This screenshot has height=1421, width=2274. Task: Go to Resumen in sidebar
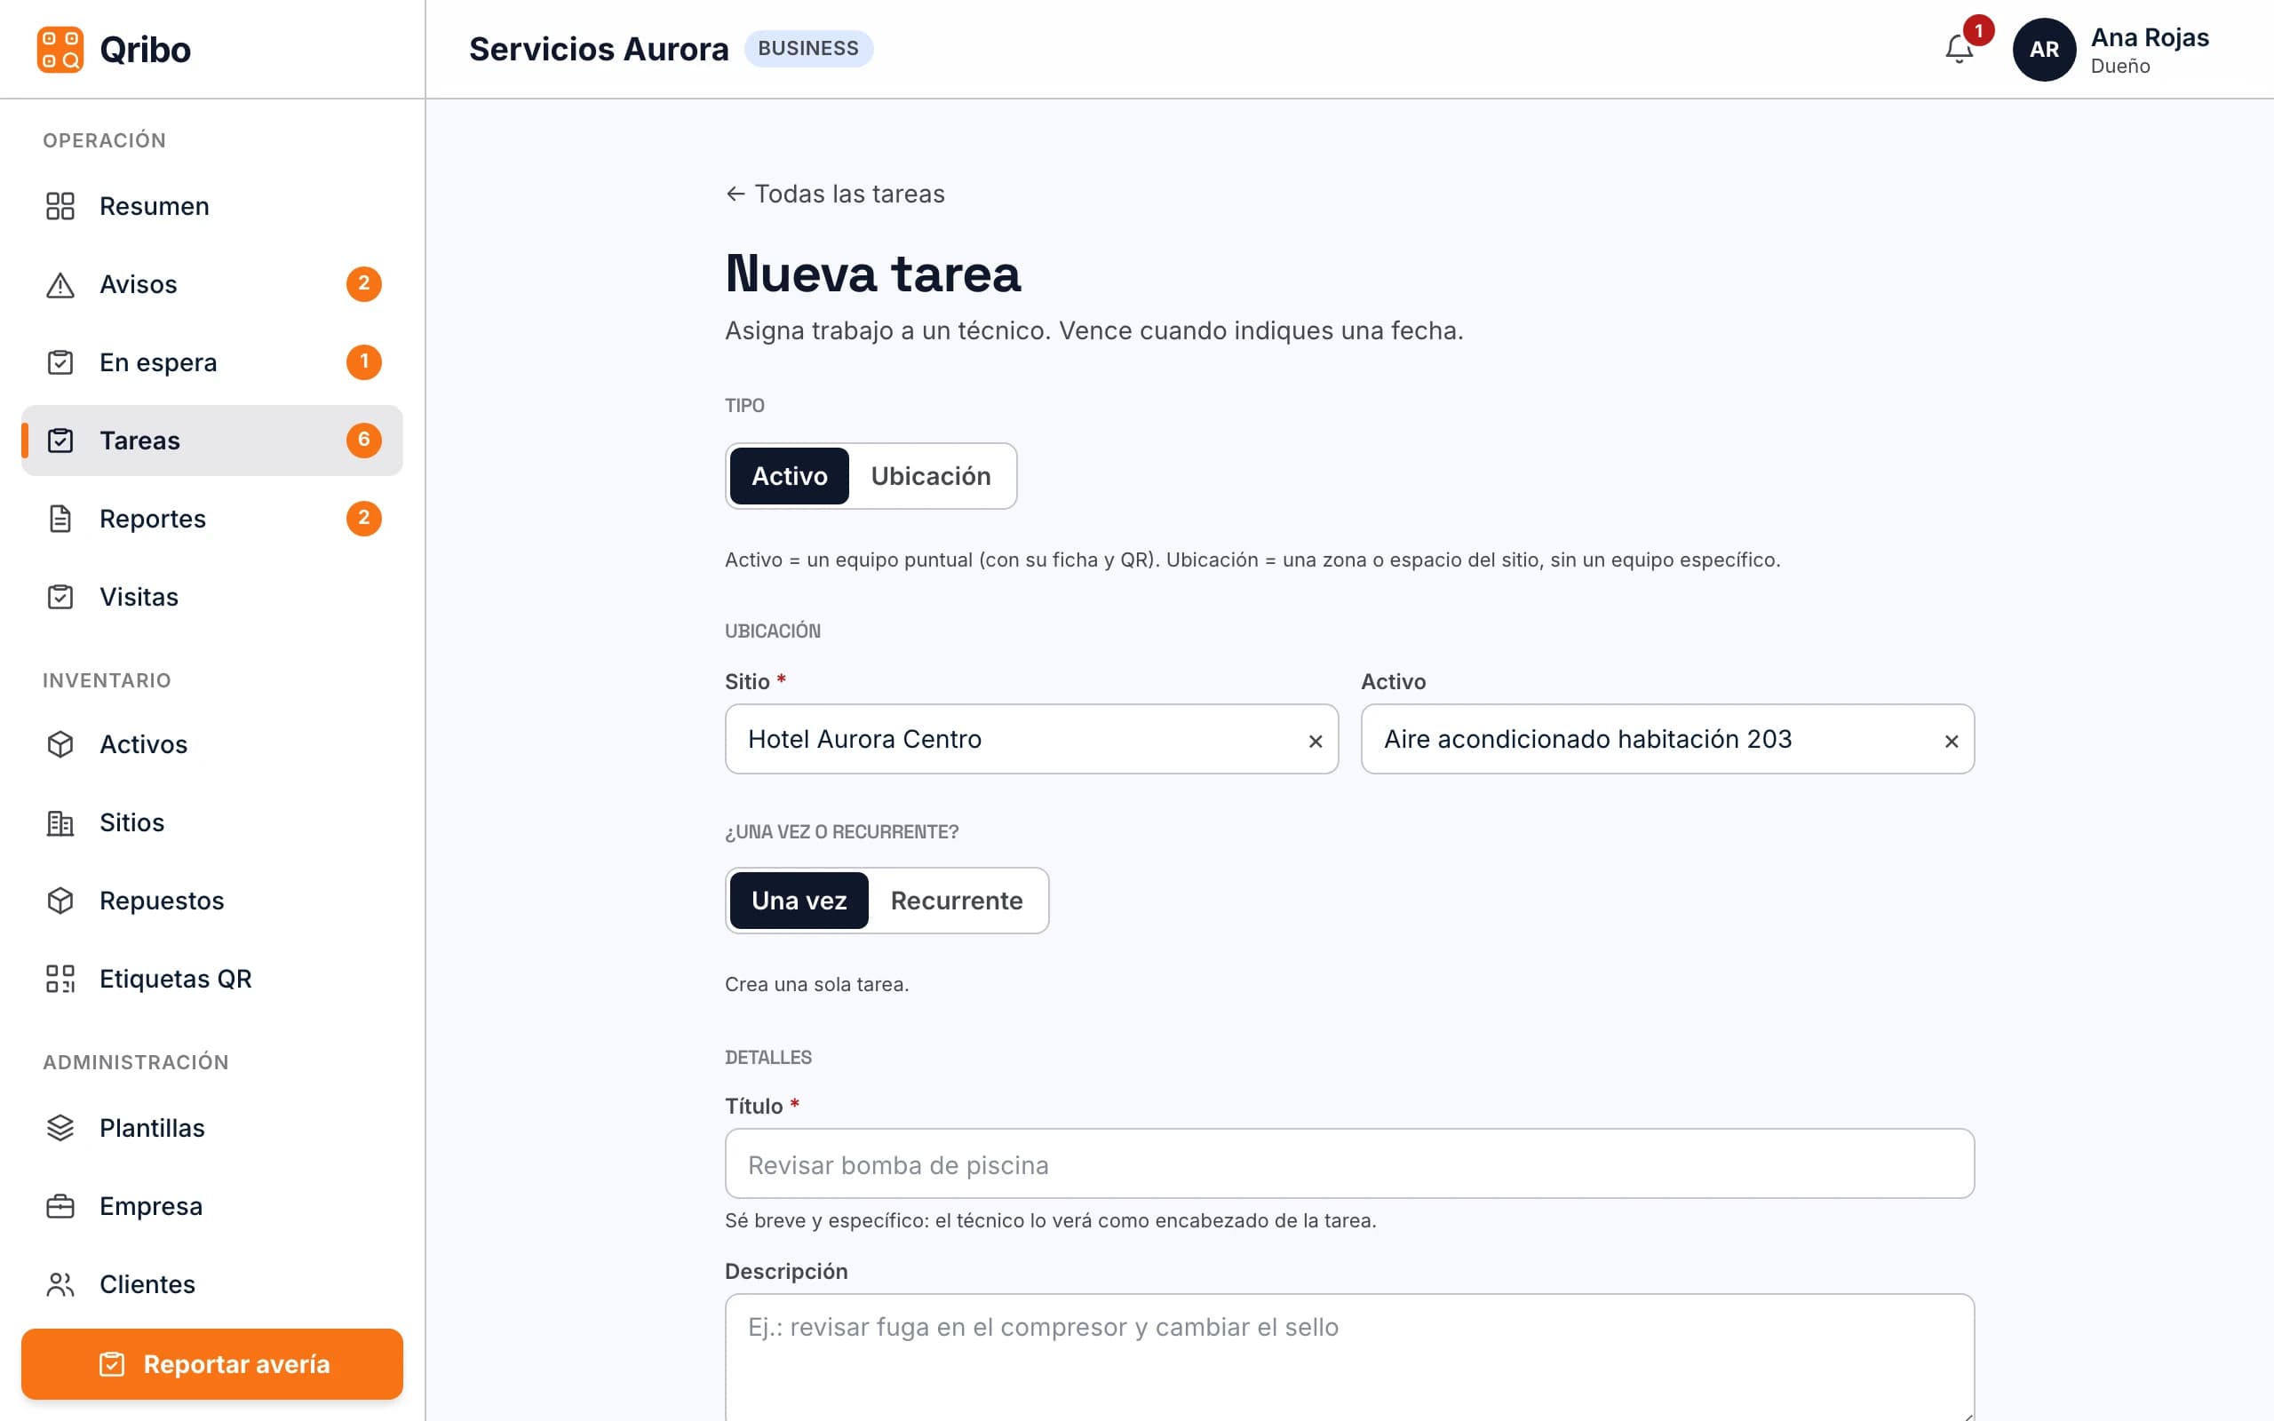click(x=212, y=206)
